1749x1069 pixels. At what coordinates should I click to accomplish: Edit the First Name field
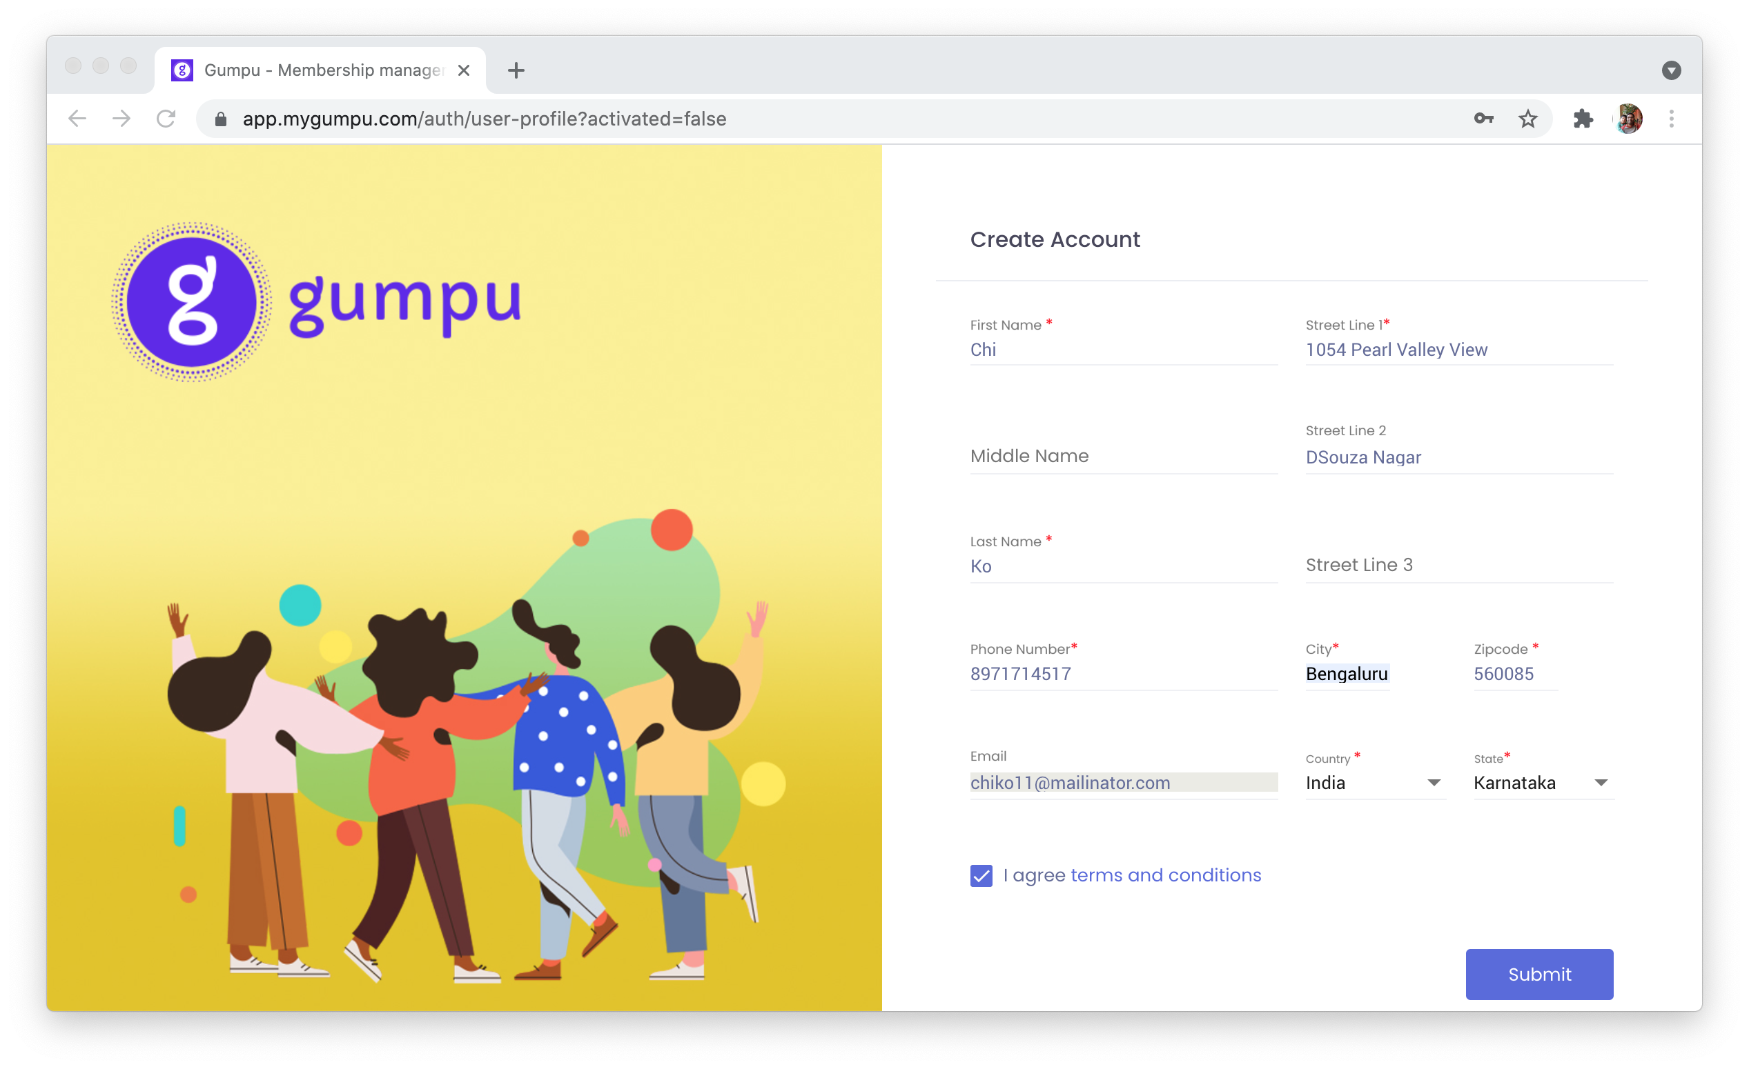pyautogui.click(x=1124, y=350)
